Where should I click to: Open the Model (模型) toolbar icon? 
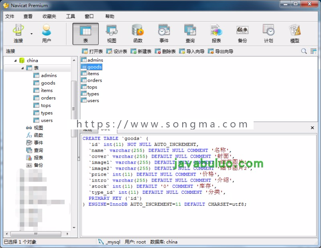[295, 33]
